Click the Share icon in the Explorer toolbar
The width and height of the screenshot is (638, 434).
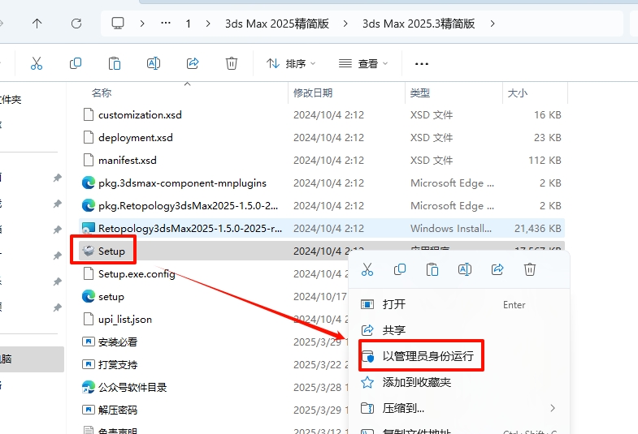[193, 63]
